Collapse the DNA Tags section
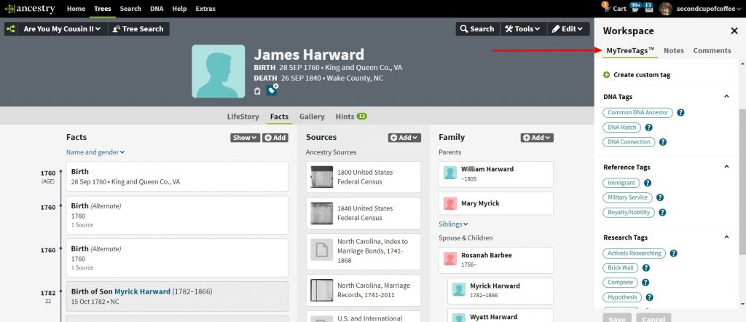Viewport: 746px width, 322px height. pos(726,97)
